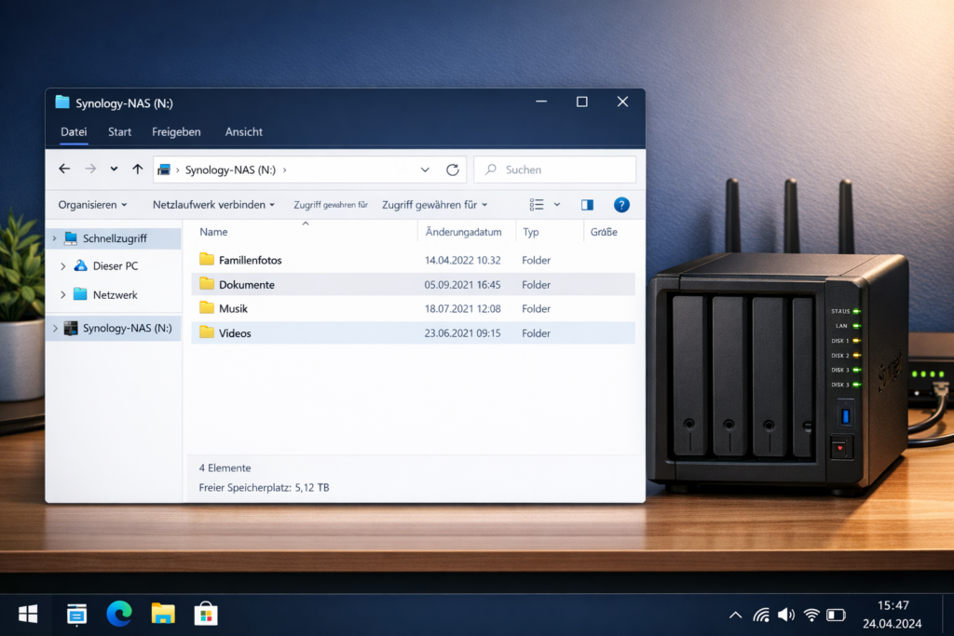
Task: Open Microsoft Edge from the taskbar
Action: [x=119, y=614]
